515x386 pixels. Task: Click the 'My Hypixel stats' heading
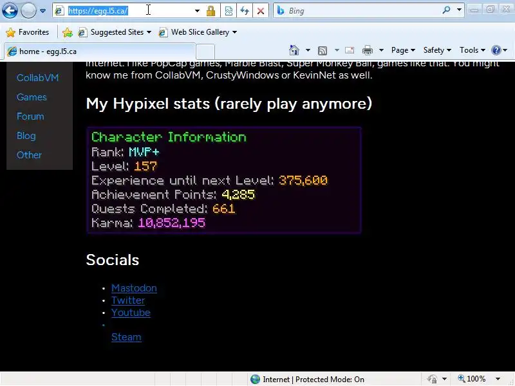pyautogui.click(x=229, y=104)
